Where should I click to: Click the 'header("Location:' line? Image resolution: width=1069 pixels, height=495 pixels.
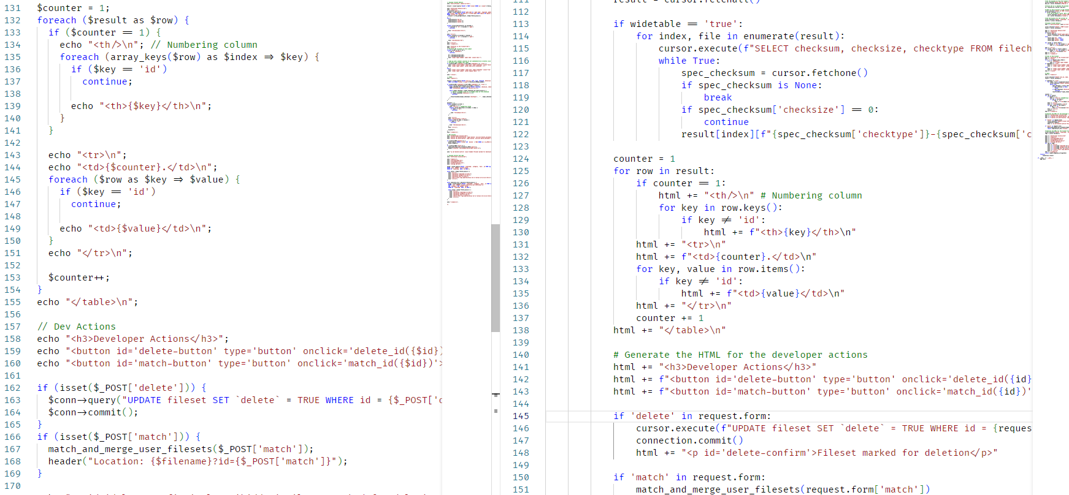click(197, 461)
